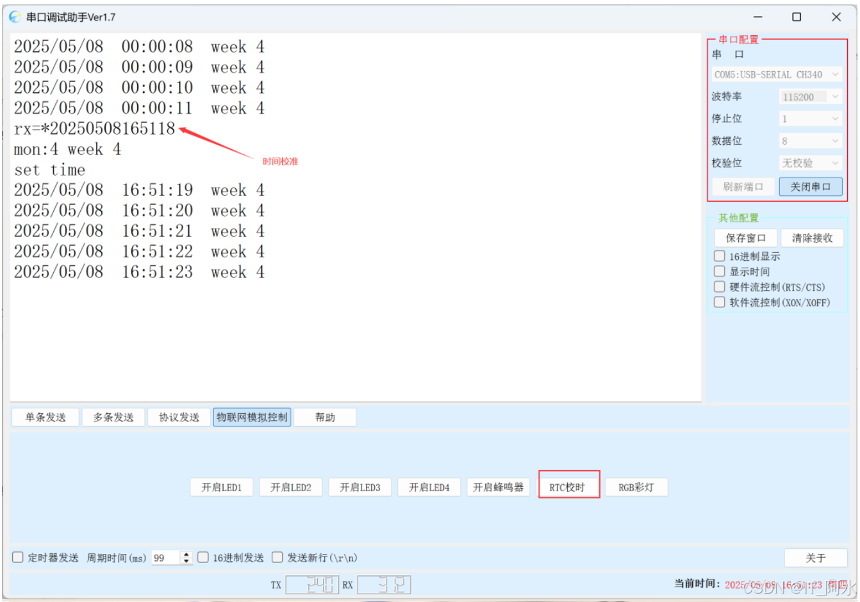The height and width of the screenshot is (602, 860).
Task: Click the 'mon:4 week 4' line
Action: (67, 149)
